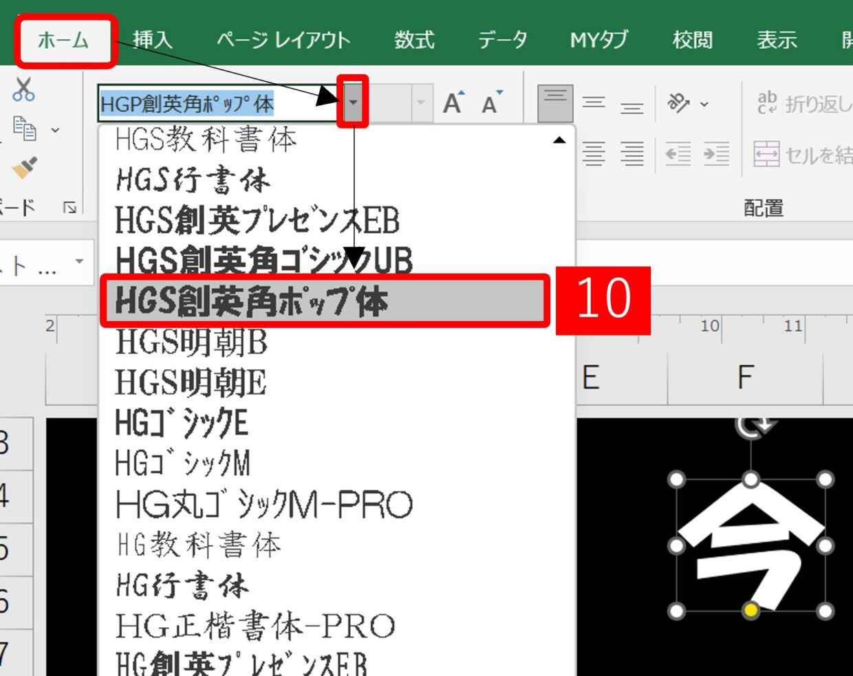
Task: Pick HG行書体 in the font list
Action: coord(337,585)
